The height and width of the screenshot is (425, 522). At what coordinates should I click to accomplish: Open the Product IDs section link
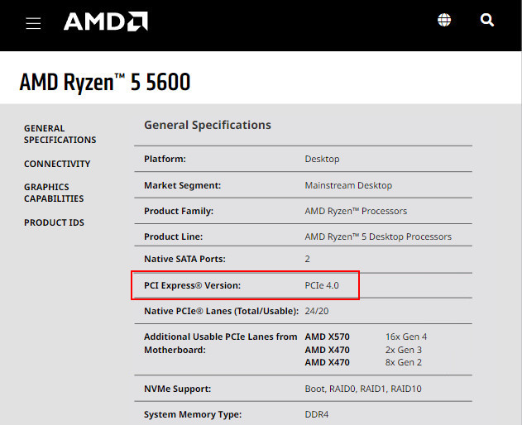tap(54, 222)
